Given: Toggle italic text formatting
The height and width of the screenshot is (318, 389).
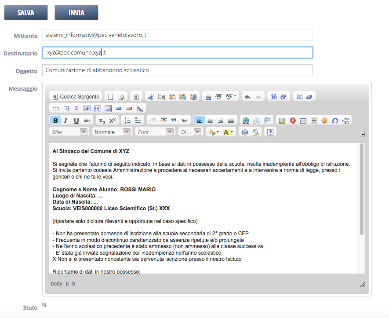Looking at the screenshot, I should pos(66,120).
